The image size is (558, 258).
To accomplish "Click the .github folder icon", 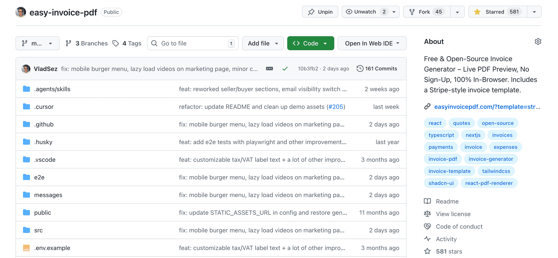I will click(x=26, y=124).
